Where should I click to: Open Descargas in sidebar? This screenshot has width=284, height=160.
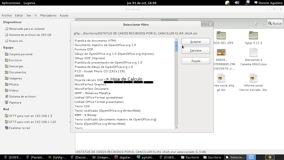click(14, 66)
